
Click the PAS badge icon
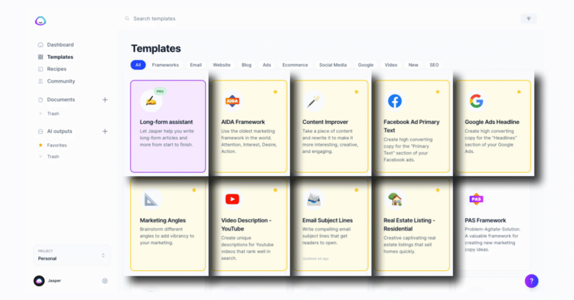pyautogui.click(x=476, y=199)
